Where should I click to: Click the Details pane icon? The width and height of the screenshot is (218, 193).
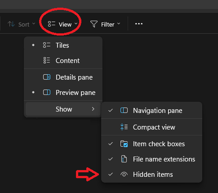click(x=47, y=77)
